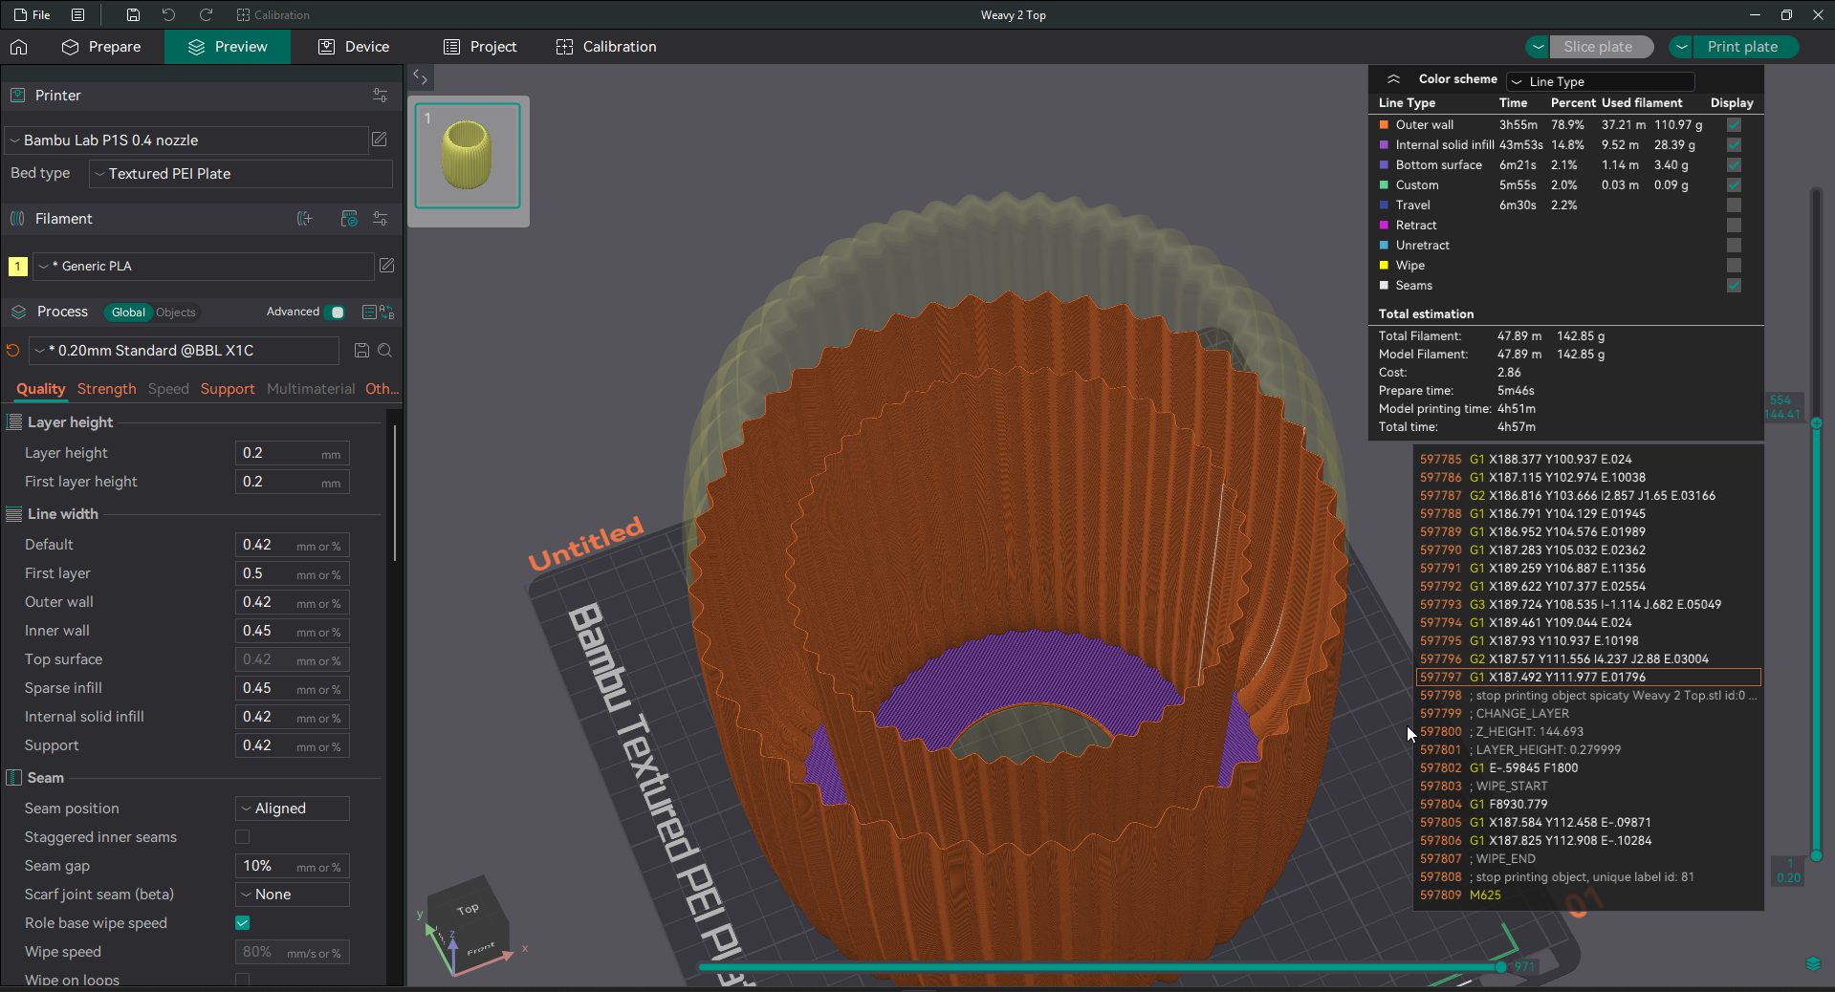This screenshot has height=992, width=1835.
Task: Enable Staggered inner seams checkbox
Action: pos(243,837)
